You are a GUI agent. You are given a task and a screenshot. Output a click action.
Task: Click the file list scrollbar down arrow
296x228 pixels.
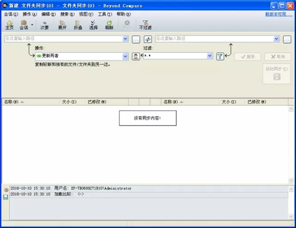pyautogui.click(x=291, y=180)
